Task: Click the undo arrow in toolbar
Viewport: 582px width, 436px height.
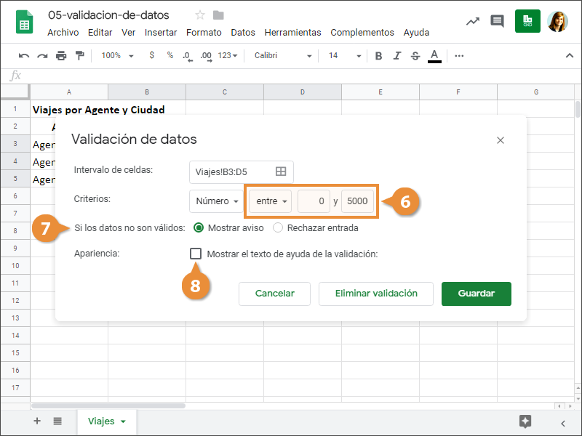Action: 24,56
